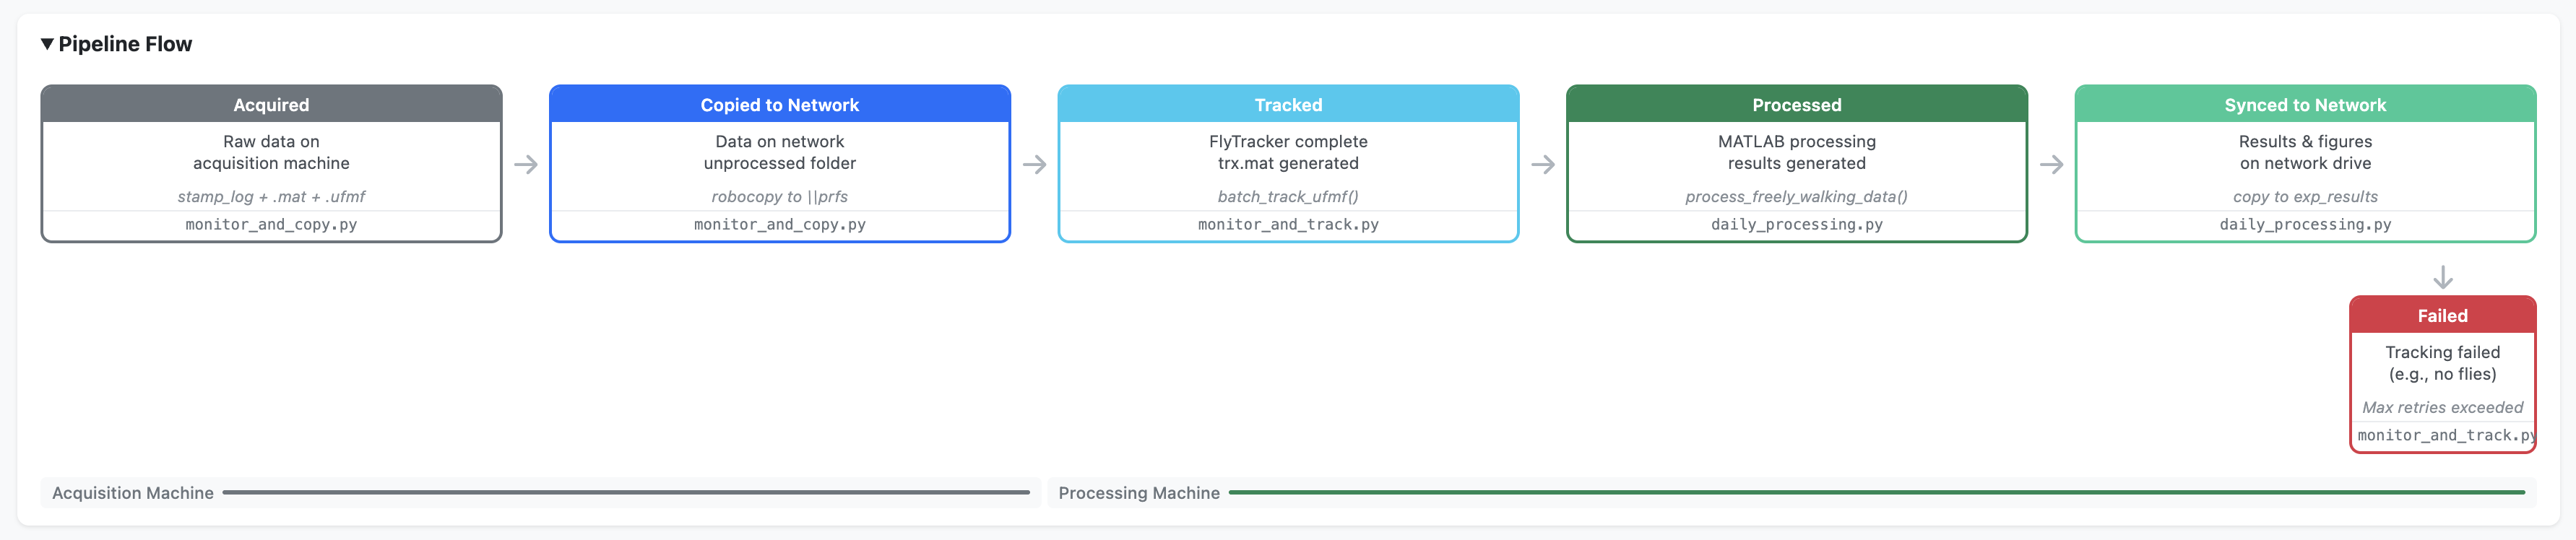This screenshot has width=2576, height=540.
Task: Open monitor_and_track.py in the Failed card
Action: coord(2444,436)
